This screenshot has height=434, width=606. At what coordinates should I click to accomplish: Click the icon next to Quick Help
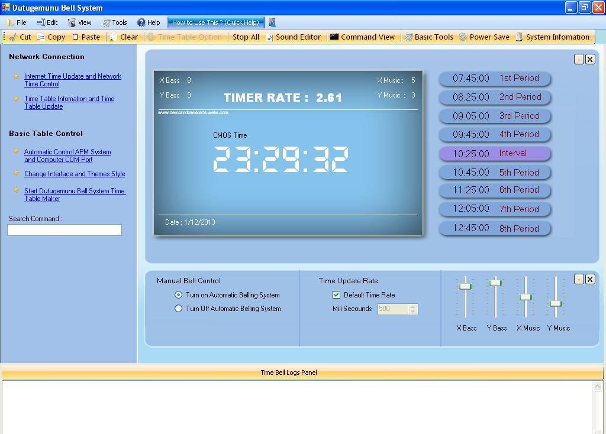272,22
